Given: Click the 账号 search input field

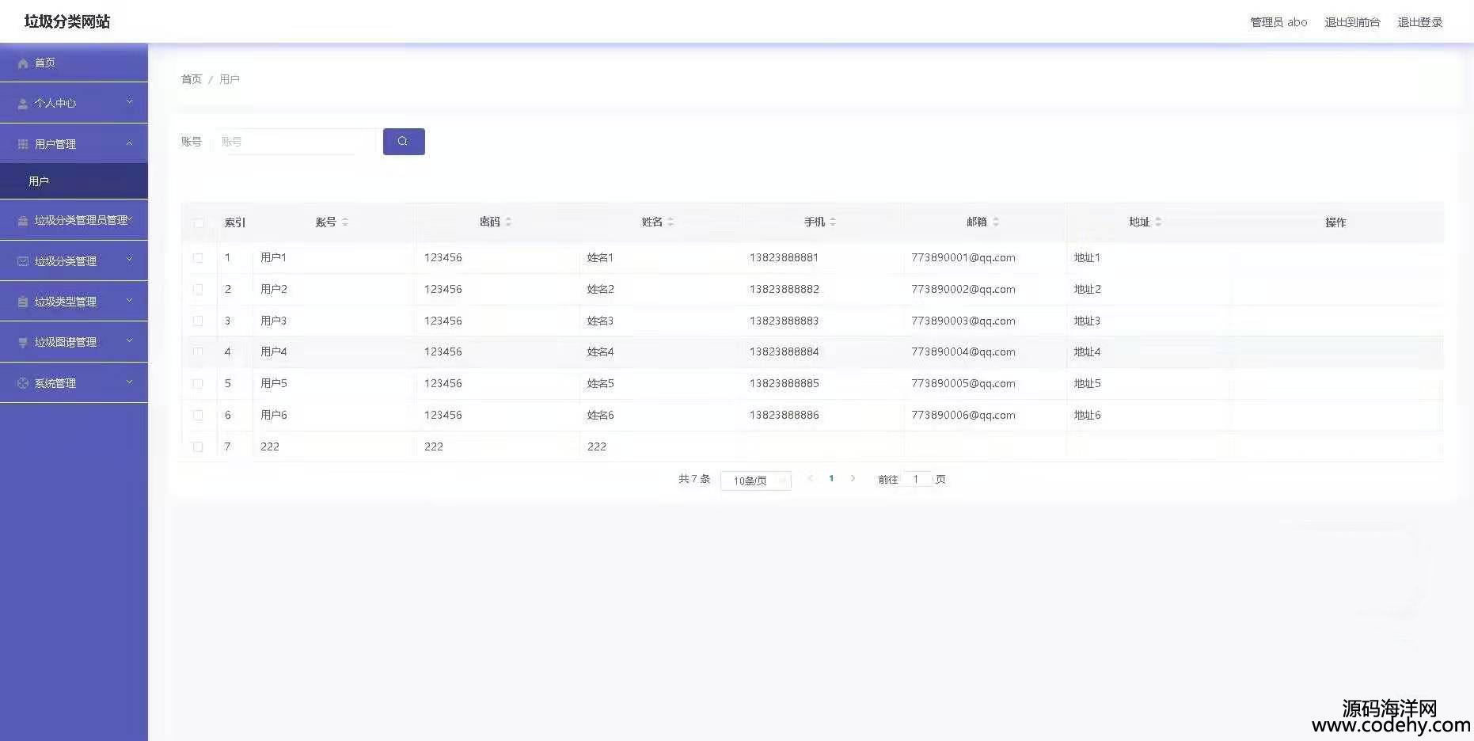Looking at the screenshot, I should [297, 142].
